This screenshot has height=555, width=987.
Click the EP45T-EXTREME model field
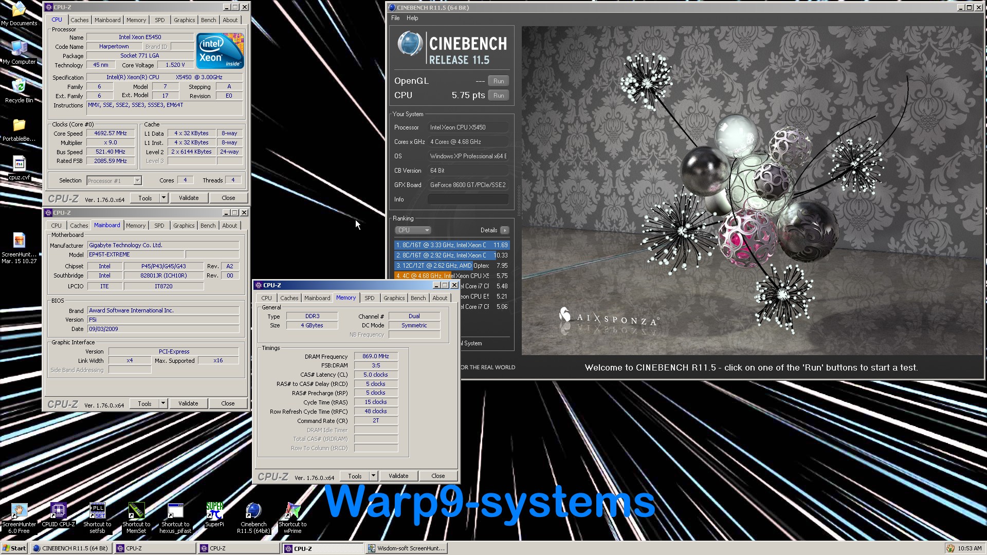tap(136, 254)
